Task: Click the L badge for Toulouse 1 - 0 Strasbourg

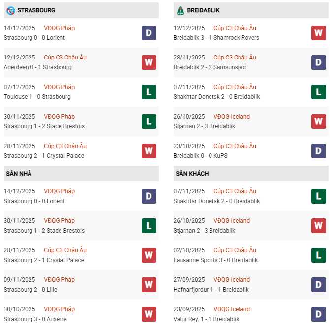Action: (149, 92)
